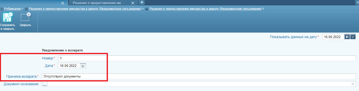Click into the Номер input field
Image resolution: width=359 pixels, height=91 pixels.
[x=207, y=58]
